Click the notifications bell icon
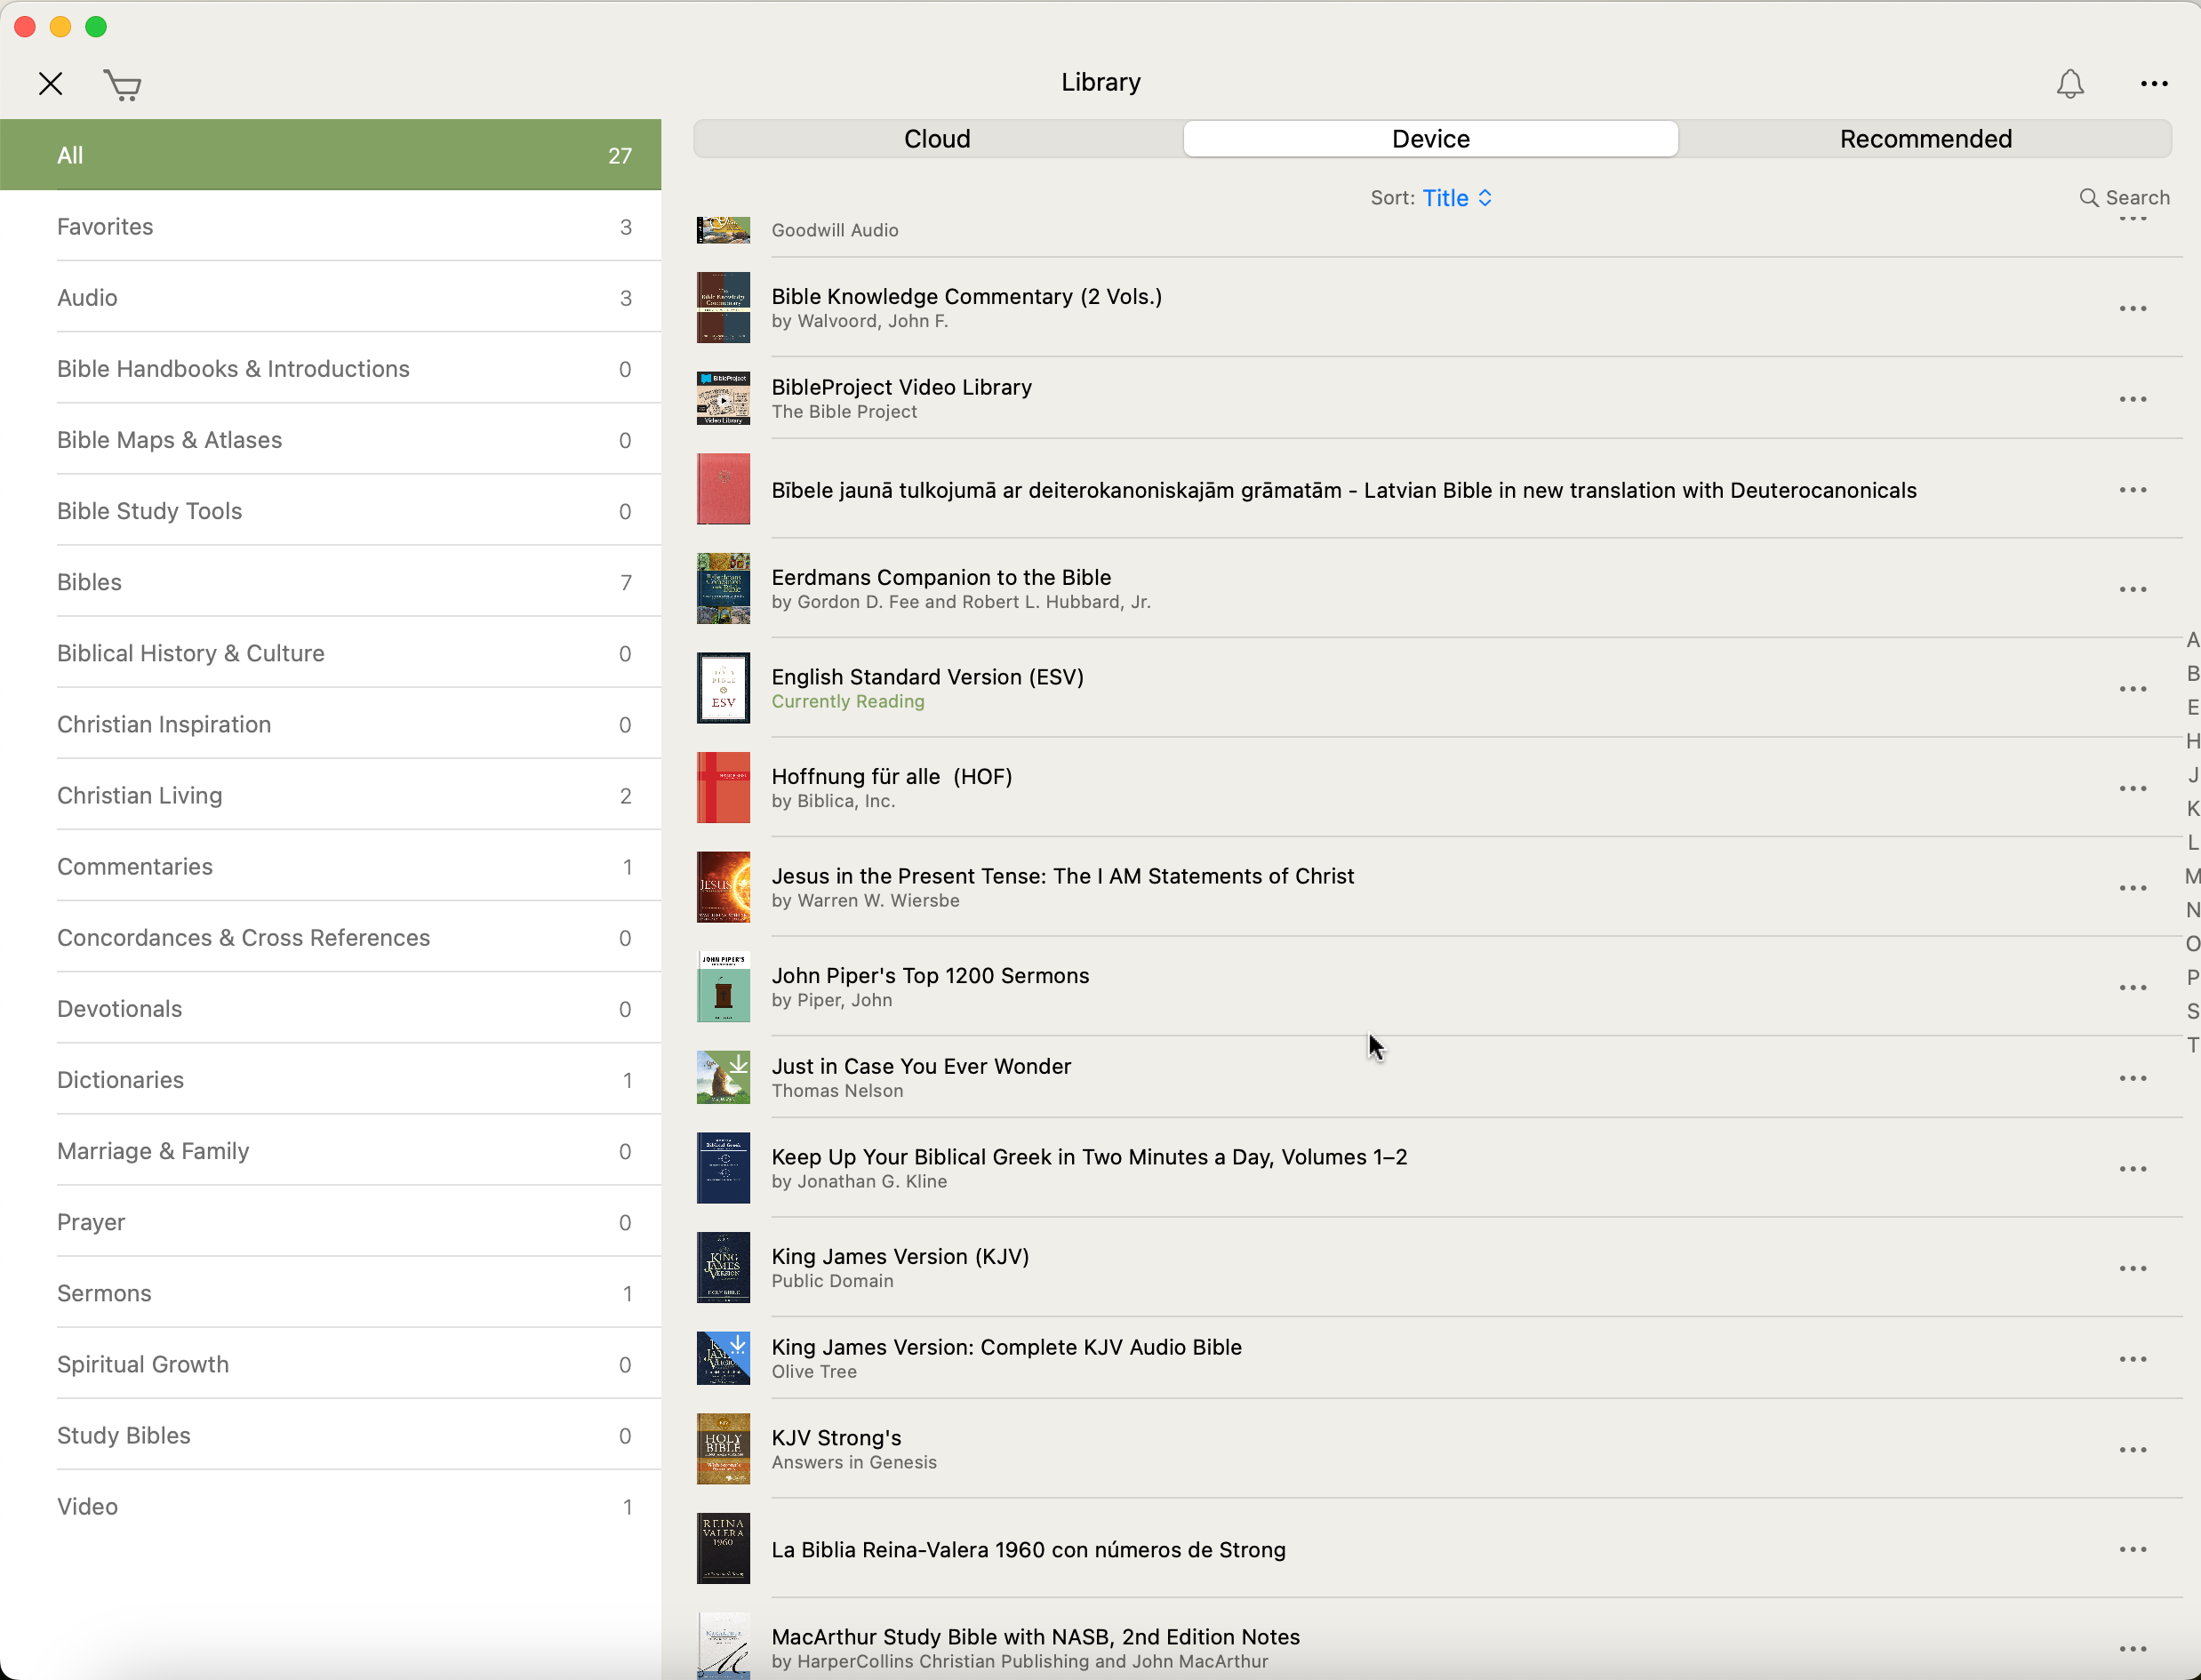This screenshot has width=2201, height=1680. [x=2070, y=84]
